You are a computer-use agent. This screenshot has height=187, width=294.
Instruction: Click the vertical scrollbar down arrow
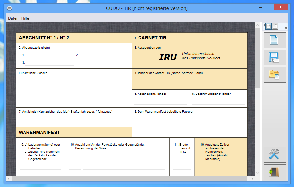pos(258,173)
